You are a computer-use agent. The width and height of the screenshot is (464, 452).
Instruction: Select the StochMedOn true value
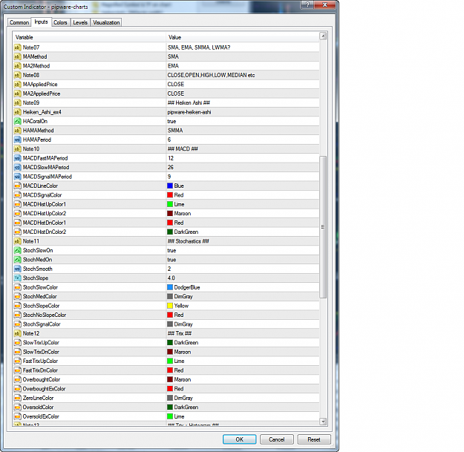(x=171, y=260)
